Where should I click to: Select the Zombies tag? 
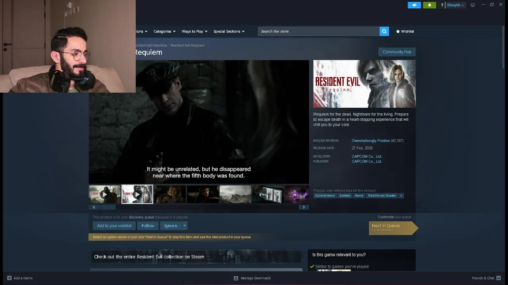pos(345,196)
